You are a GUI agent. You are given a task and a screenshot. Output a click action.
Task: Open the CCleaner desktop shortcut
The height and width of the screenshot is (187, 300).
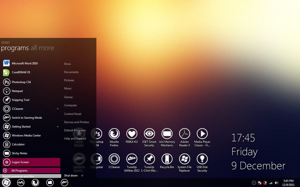coord(114,161)
